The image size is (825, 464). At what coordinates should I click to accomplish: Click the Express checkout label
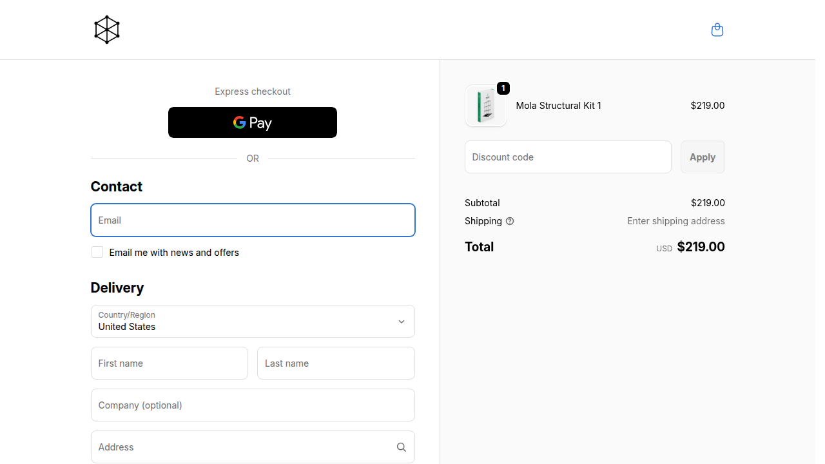point(253,92)
